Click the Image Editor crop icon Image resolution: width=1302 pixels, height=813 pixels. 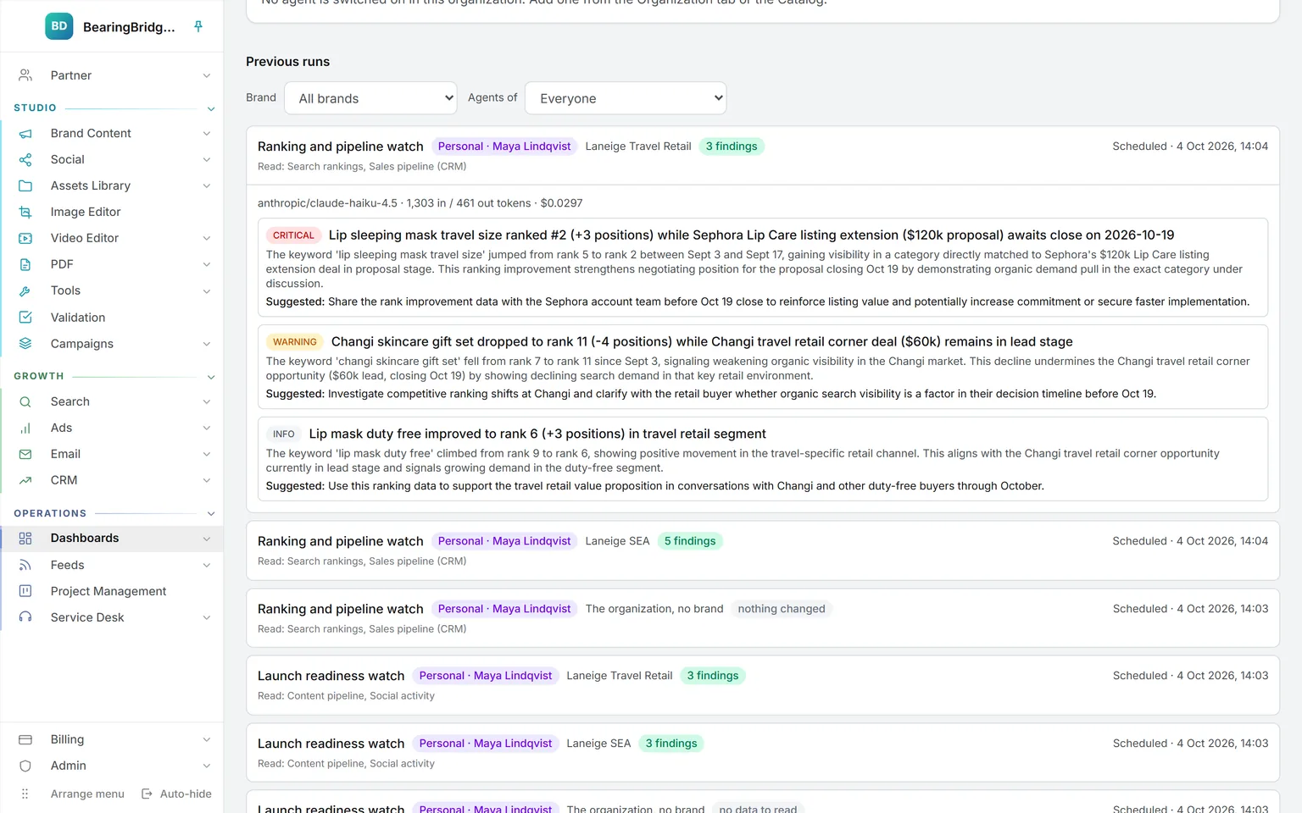coord(25,213)
